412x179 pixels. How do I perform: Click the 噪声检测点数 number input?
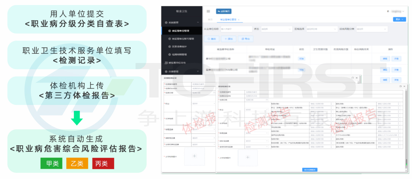(x=321, y=135)
